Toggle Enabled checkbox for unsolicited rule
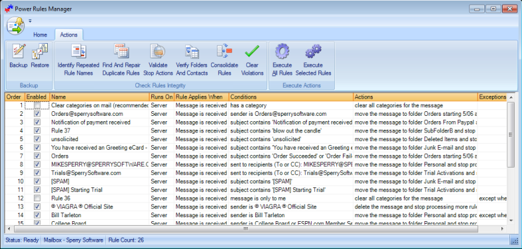Viewport: 522px width, 249px height. point(37,139)
